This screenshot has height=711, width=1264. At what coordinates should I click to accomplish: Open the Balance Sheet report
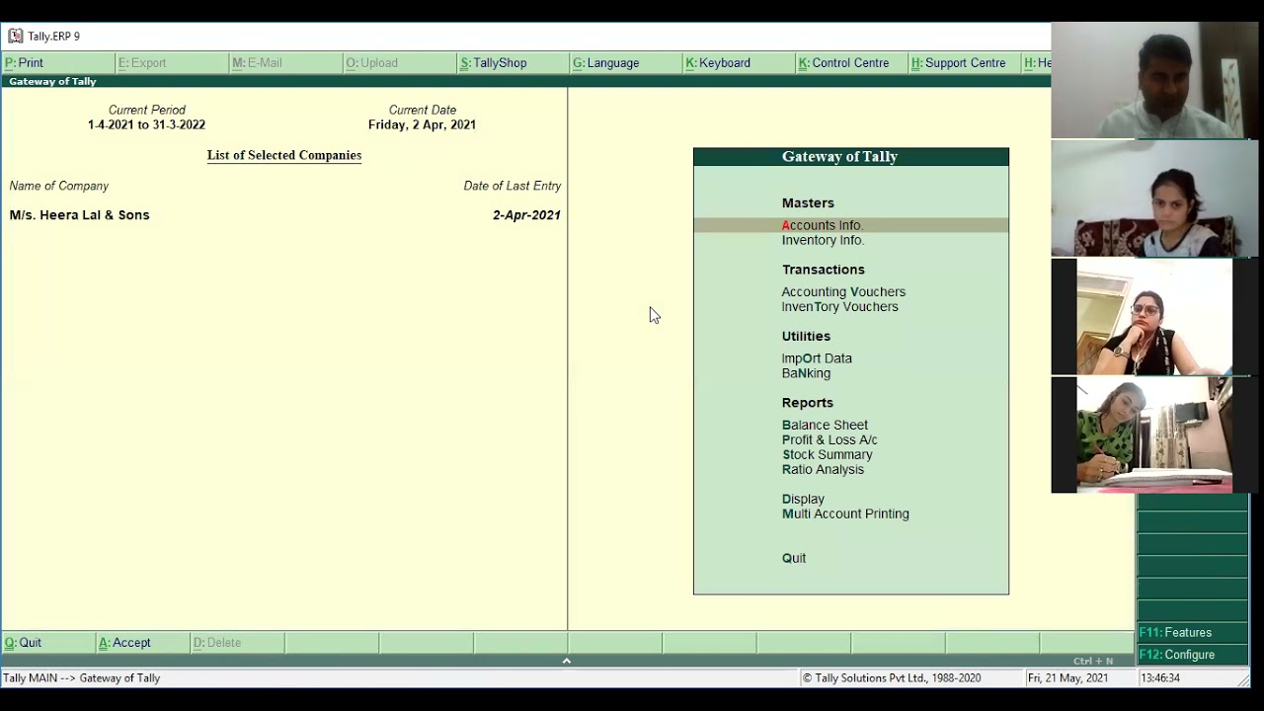(825, 426)
